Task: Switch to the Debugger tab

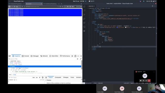Action: 35,56
